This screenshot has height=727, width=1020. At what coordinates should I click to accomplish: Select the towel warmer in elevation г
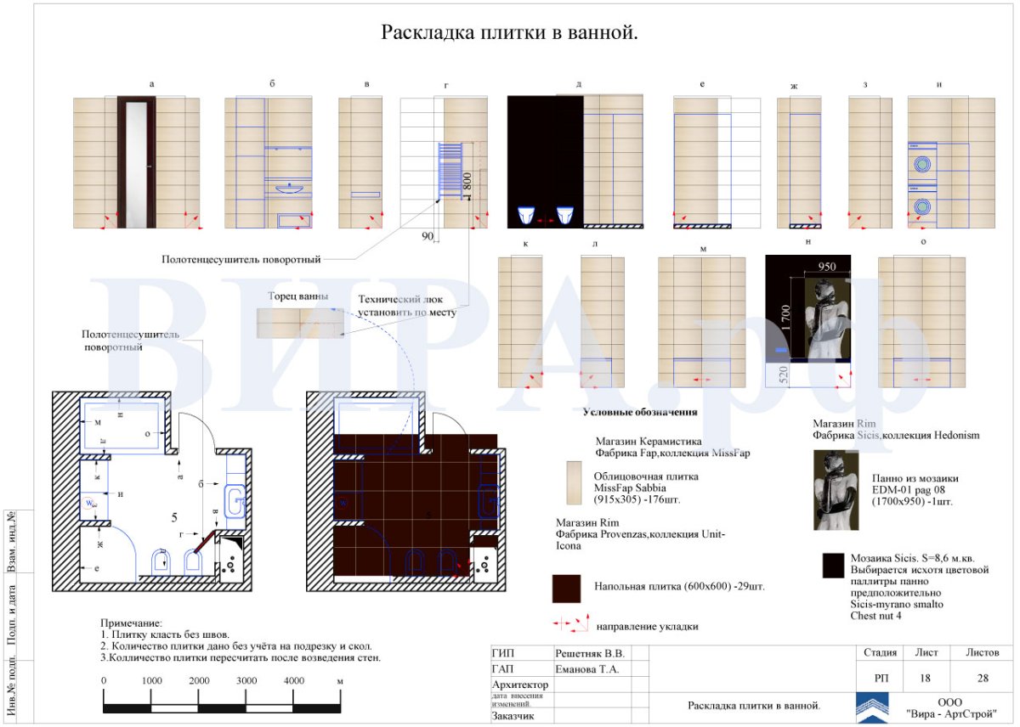[449, 168]
